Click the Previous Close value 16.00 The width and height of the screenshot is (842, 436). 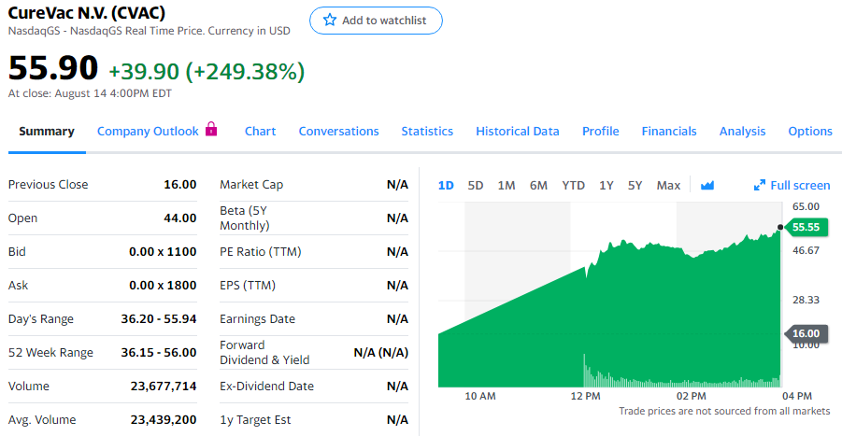coord(179,185)
